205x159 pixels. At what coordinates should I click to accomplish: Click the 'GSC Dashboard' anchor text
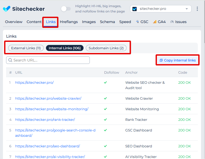139,130
